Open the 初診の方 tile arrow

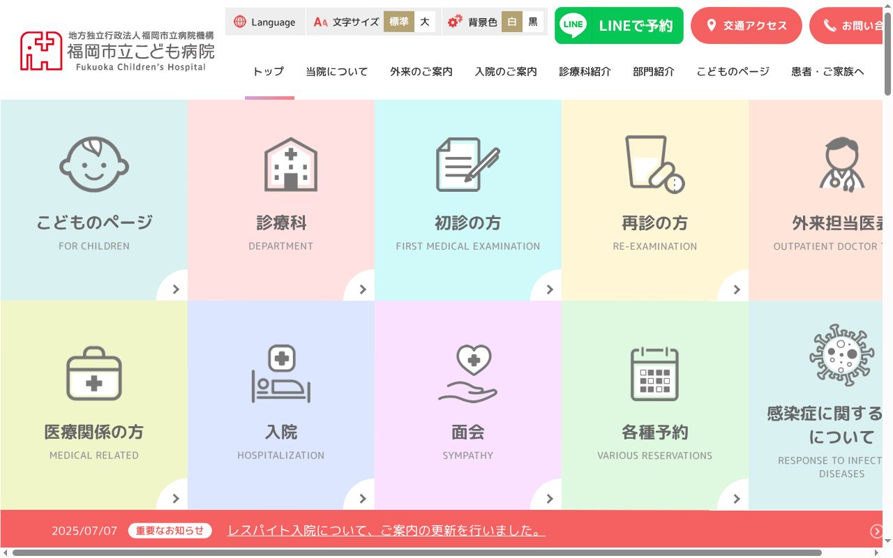[548, 288]
